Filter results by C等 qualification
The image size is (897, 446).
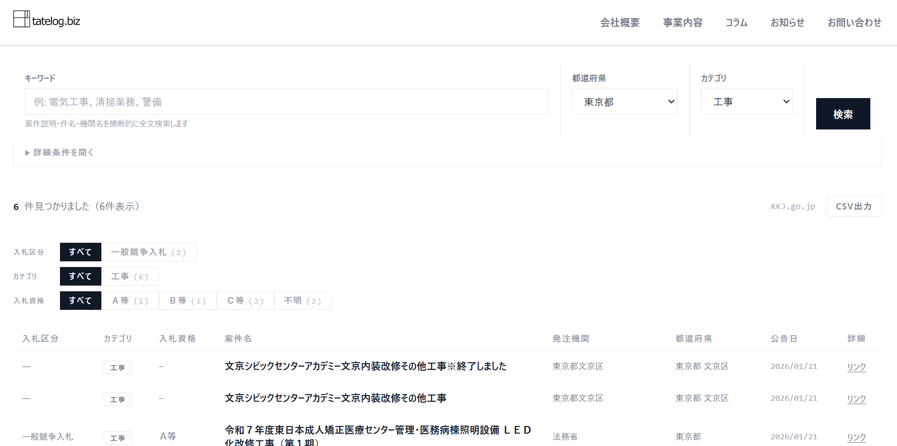pos(245,300)
